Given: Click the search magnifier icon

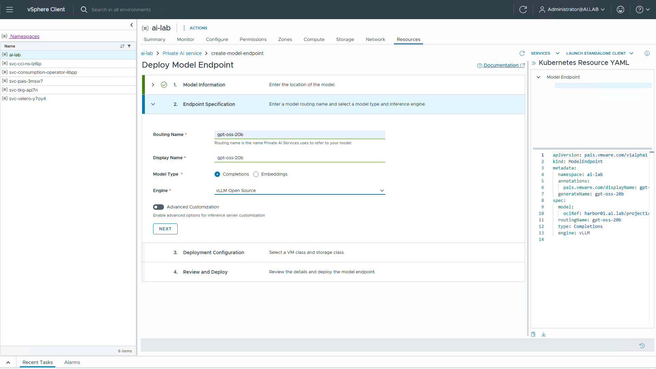Looking at the screenshot, I should [x=84, y=10].
